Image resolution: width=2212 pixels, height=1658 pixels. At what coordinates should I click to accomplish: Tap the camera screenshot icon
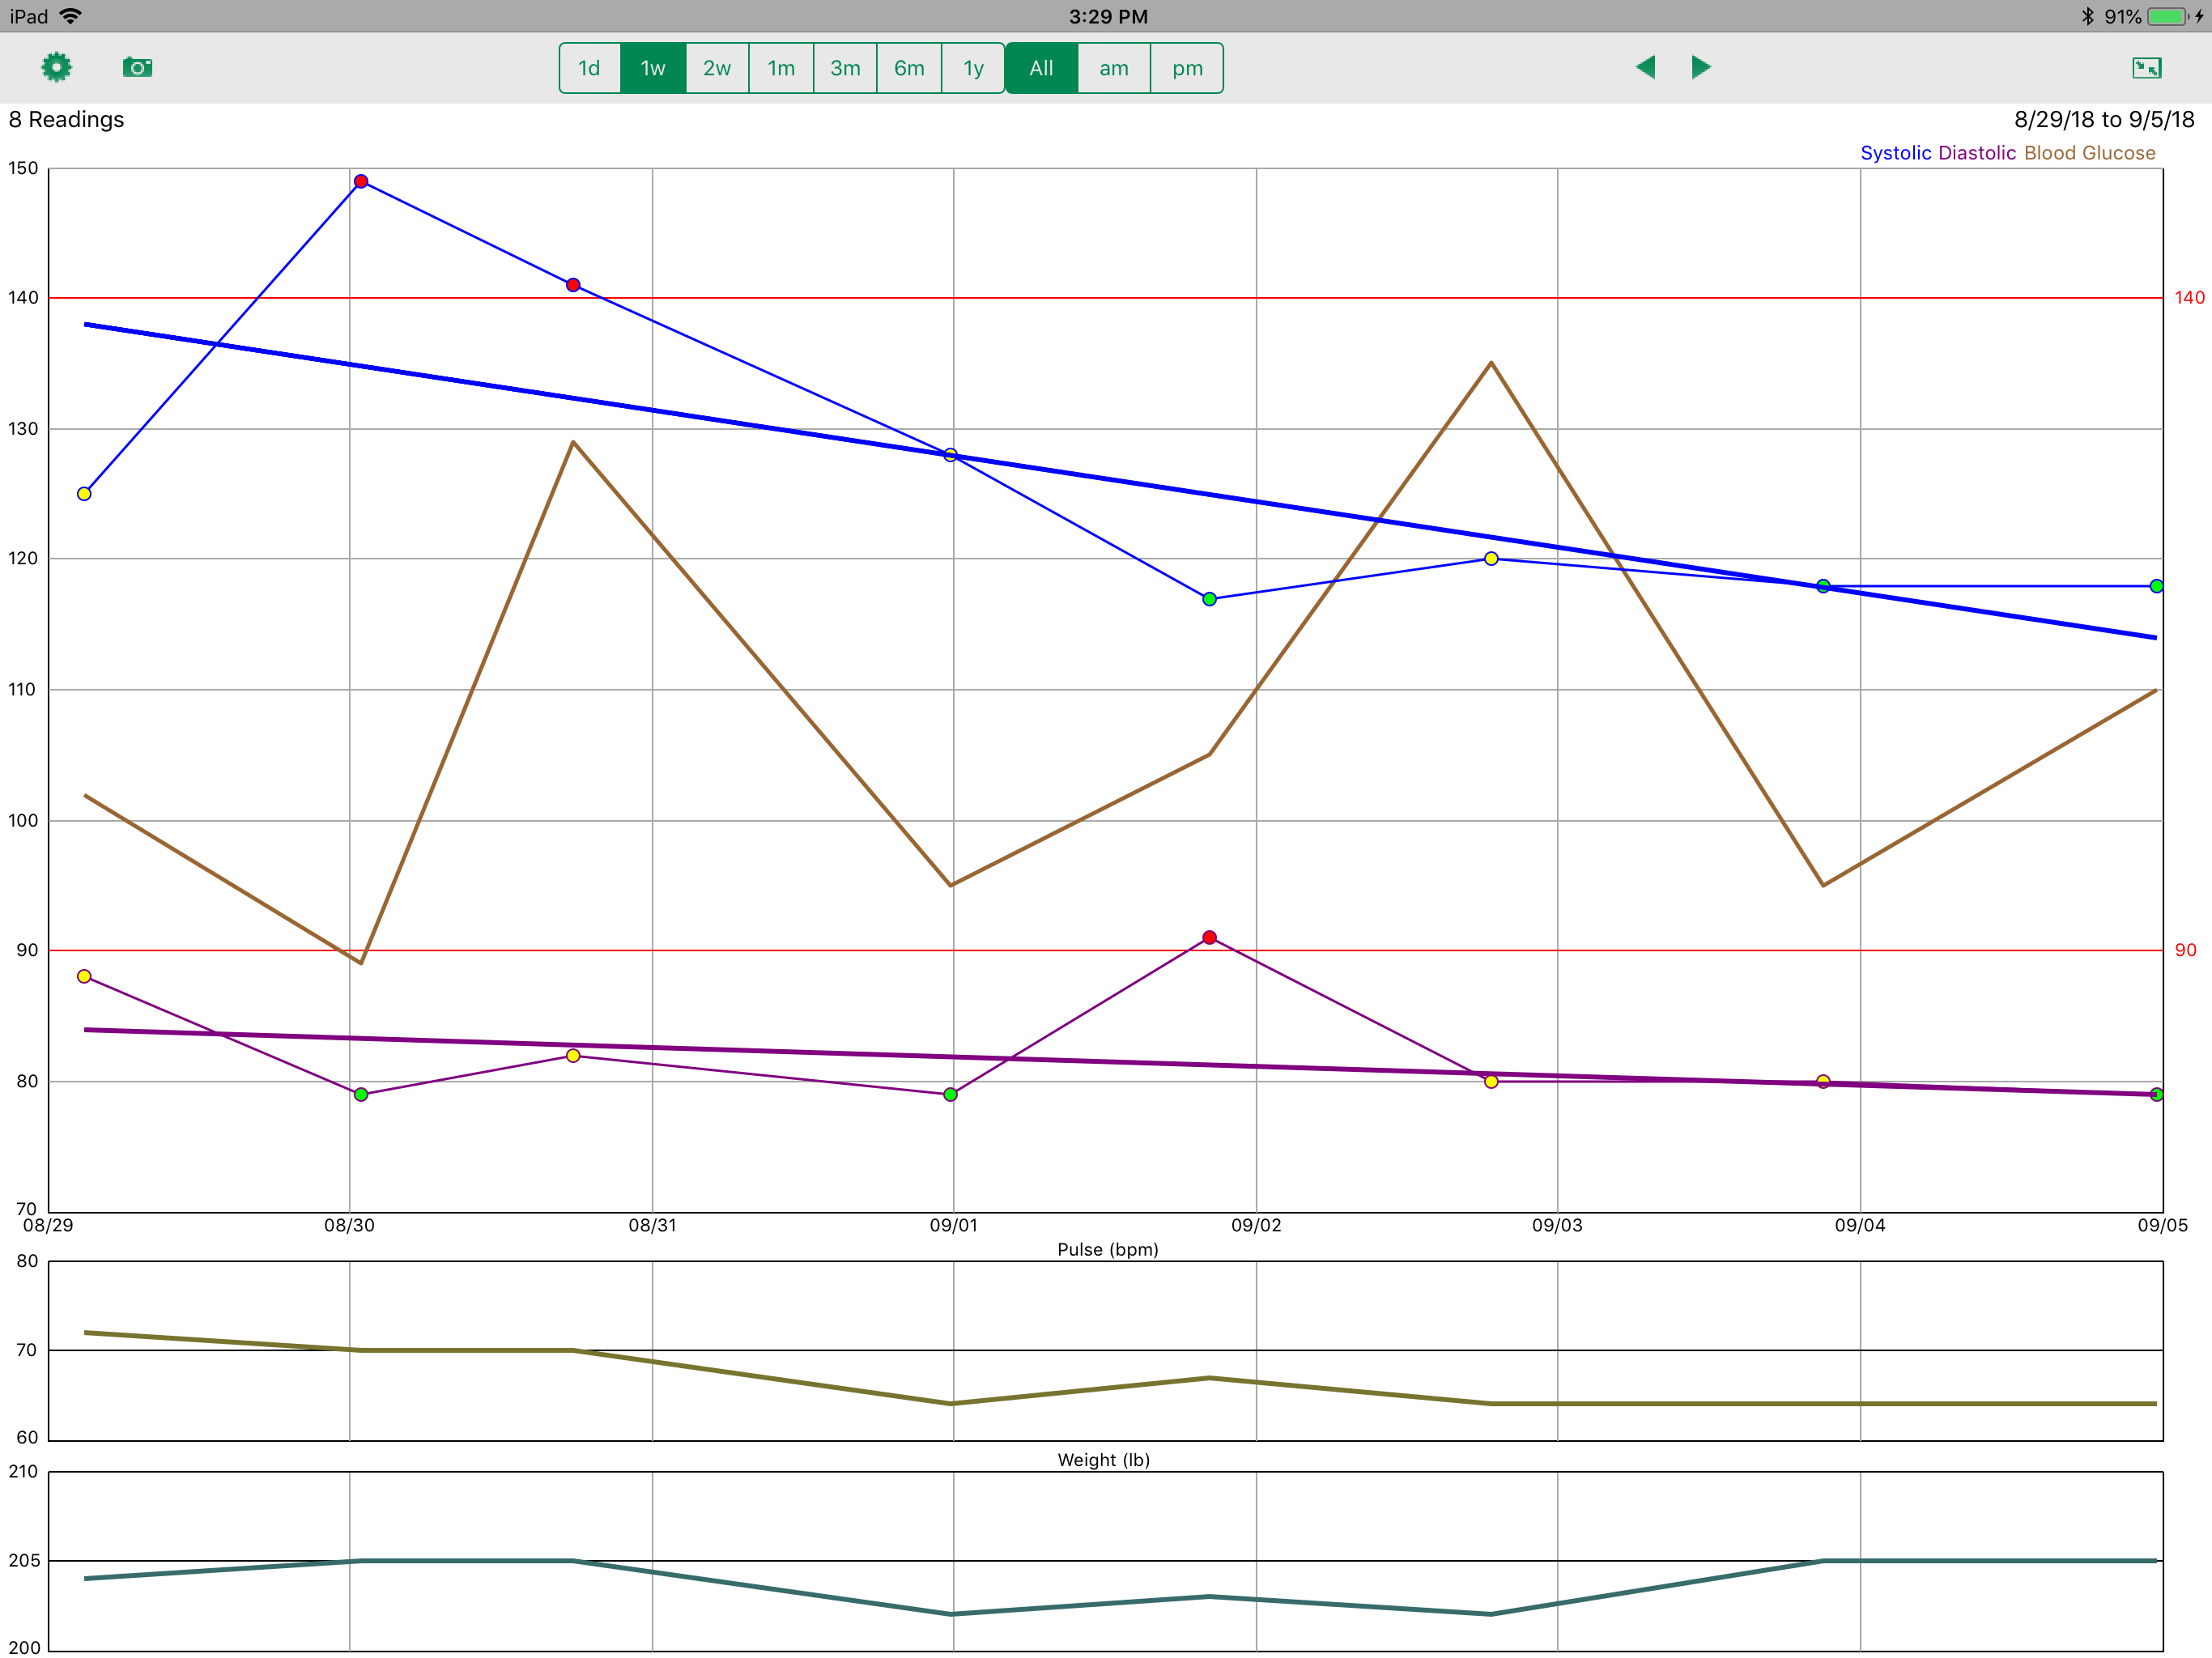[137, 67]
